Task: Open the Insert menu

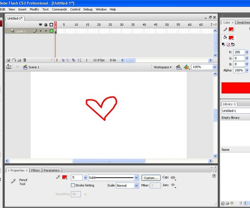Action: pyautogui.click(x=22, y=10)
